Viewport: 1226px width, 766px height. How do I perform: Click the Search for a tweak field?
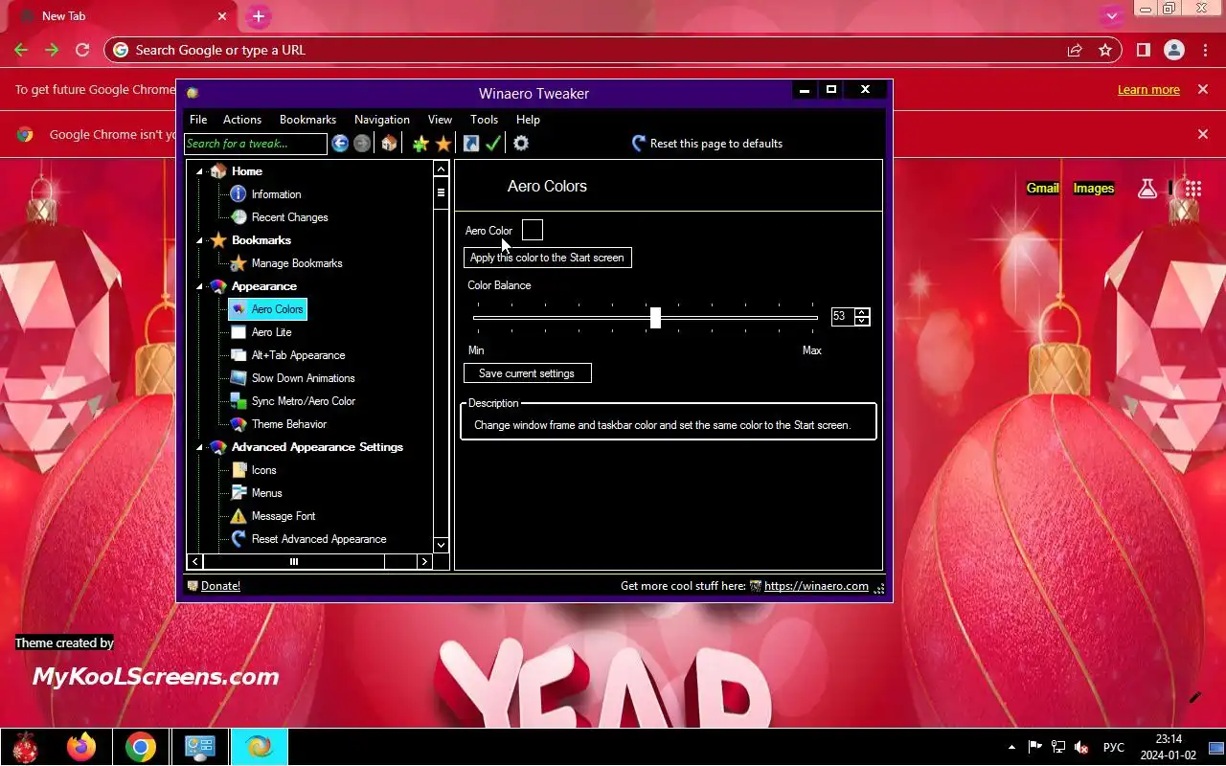tap(256, 144)
